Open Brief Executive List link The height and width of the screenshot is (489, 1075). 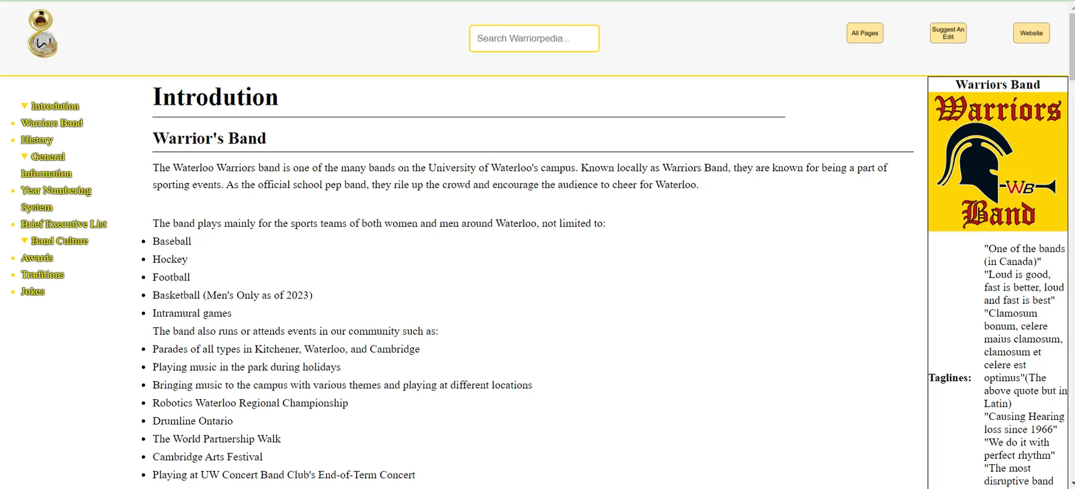click(64, 224)
